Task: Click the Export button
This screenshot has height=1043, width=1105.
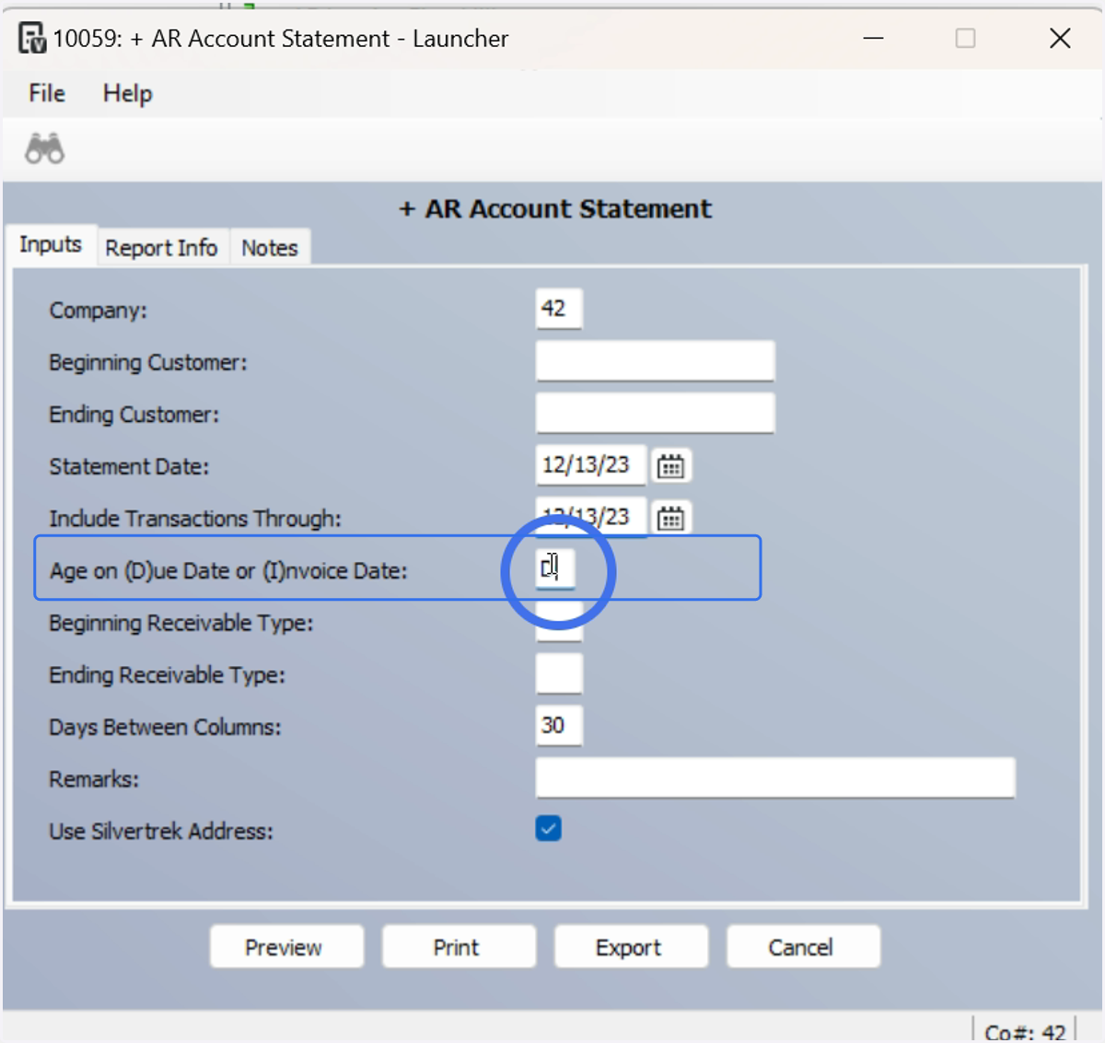Action: (631, 946)
